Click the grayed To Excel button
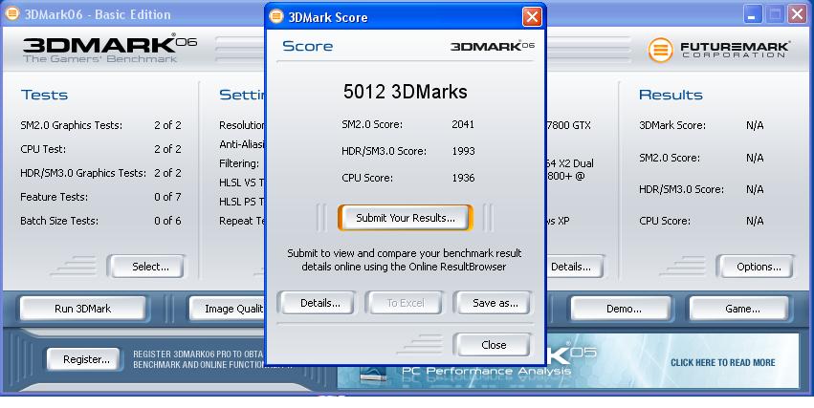 (x=405, y=303)
